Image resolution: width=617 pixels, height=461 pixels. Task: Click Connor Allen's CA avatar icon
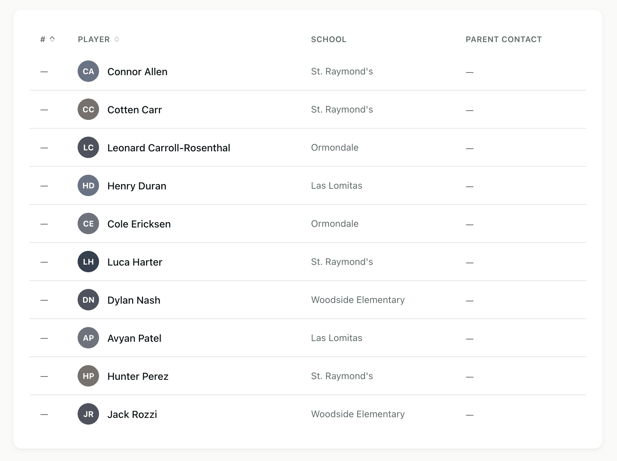click(x=88, y=71)
